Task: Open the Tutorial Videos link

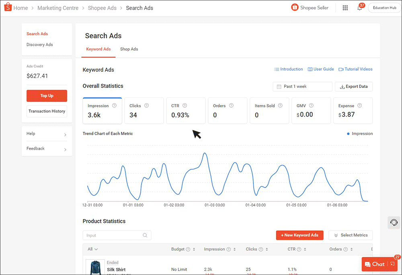Action: pos(356,69)
